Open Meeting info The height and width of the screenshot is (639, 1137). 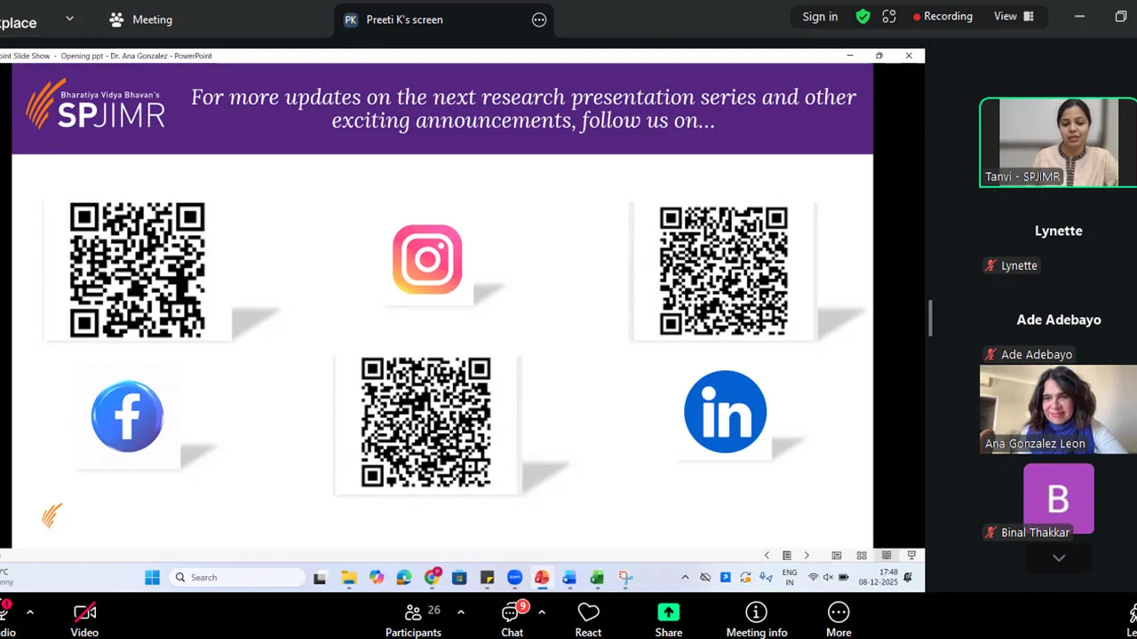(x=756, y=620)
